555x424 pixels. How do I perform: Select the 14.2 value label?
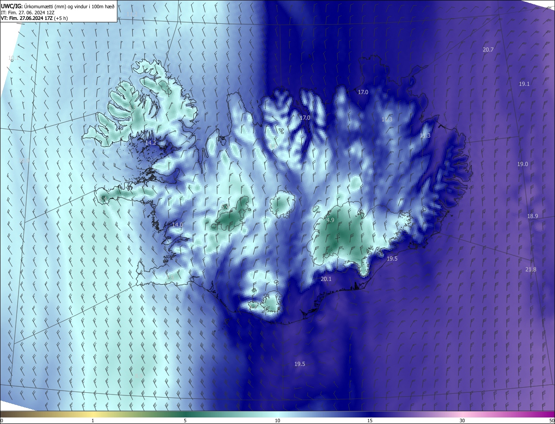(150, 143)
